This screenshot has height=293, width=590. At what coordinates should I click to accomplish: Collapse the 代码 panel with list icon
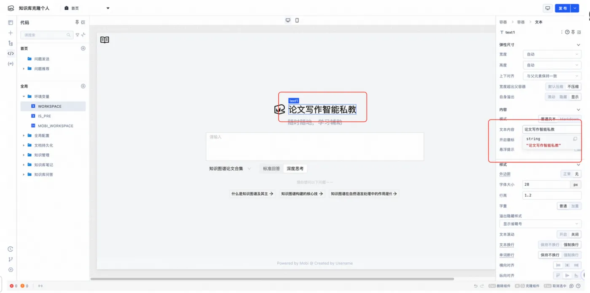83,22
